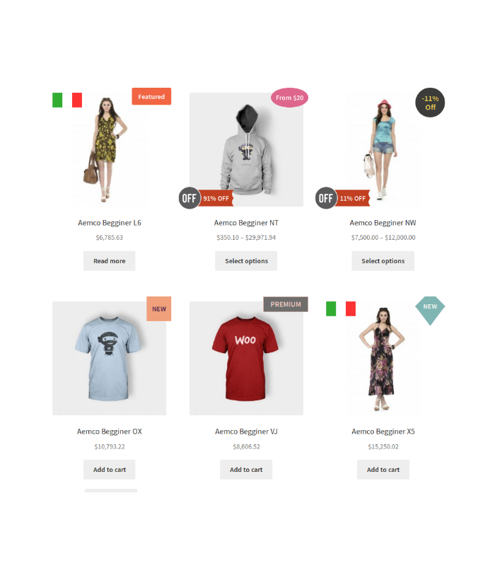
Task: Open the red Woo t-shirt thumbnail
Action: pos(246,358)
